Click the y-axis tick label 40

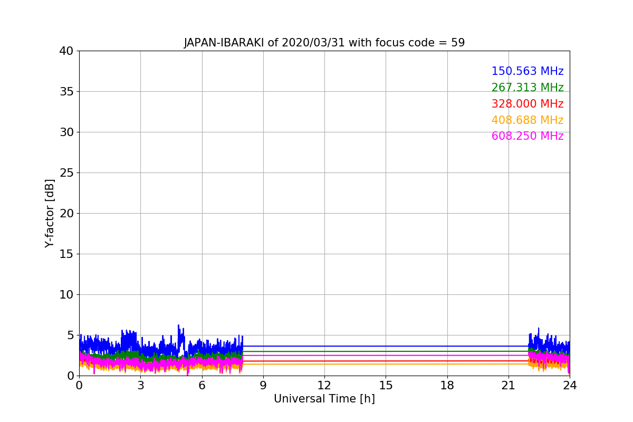66,51
